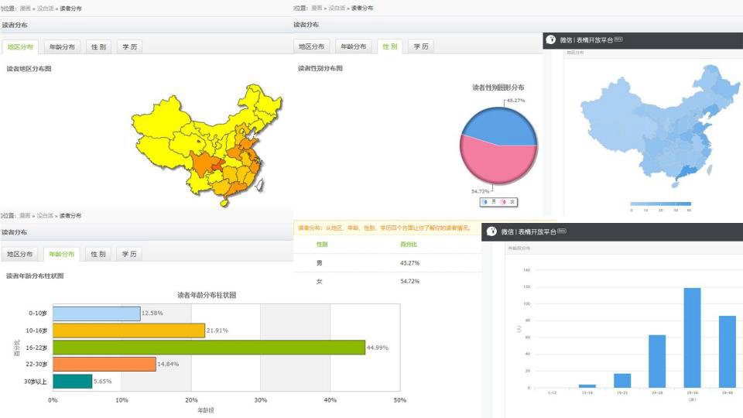The image size is (743, 418).
Task: Select 学历 tab in the yellow map panel
Action: click(129, 46)
